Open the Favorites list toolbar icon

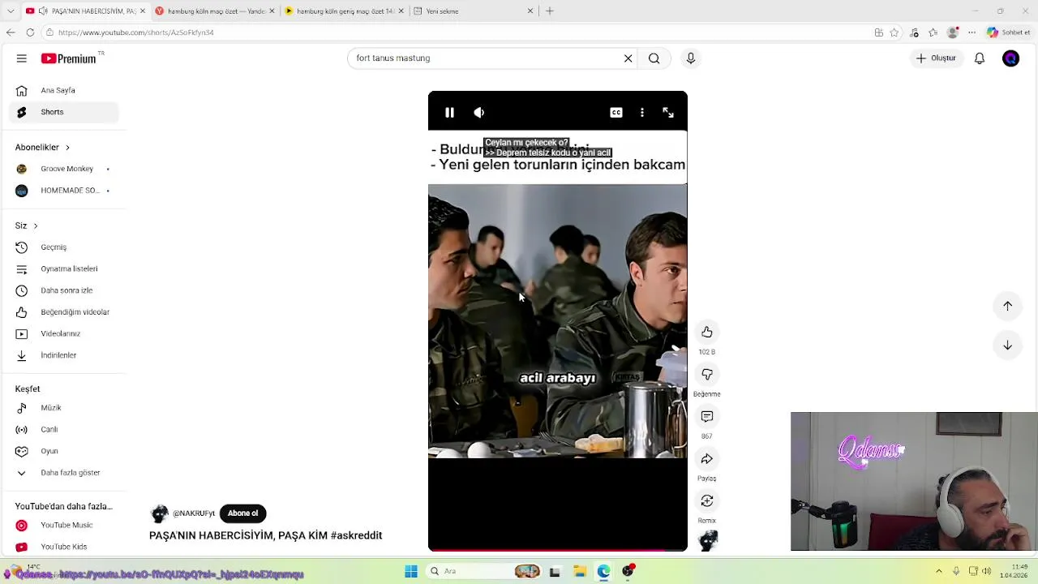[933, 32]
